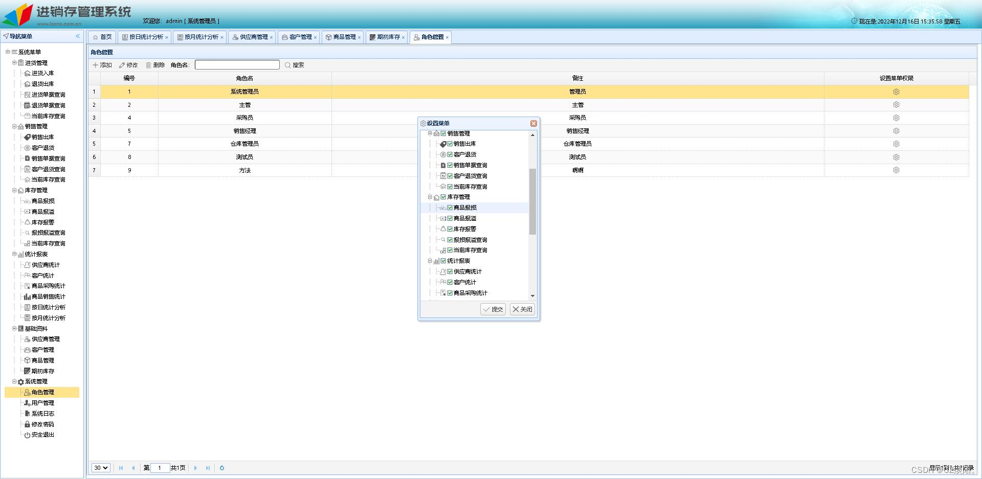
Task: Click the dialog scrollbar thumb
Action: point(532,201)
